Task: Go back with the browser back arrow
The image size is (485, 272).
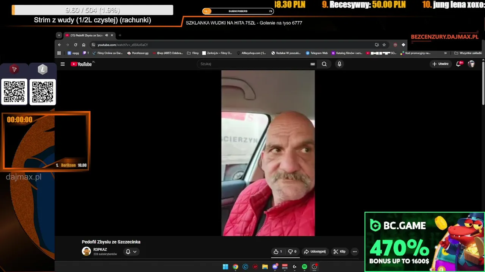Action: click(x=59, y=45)
